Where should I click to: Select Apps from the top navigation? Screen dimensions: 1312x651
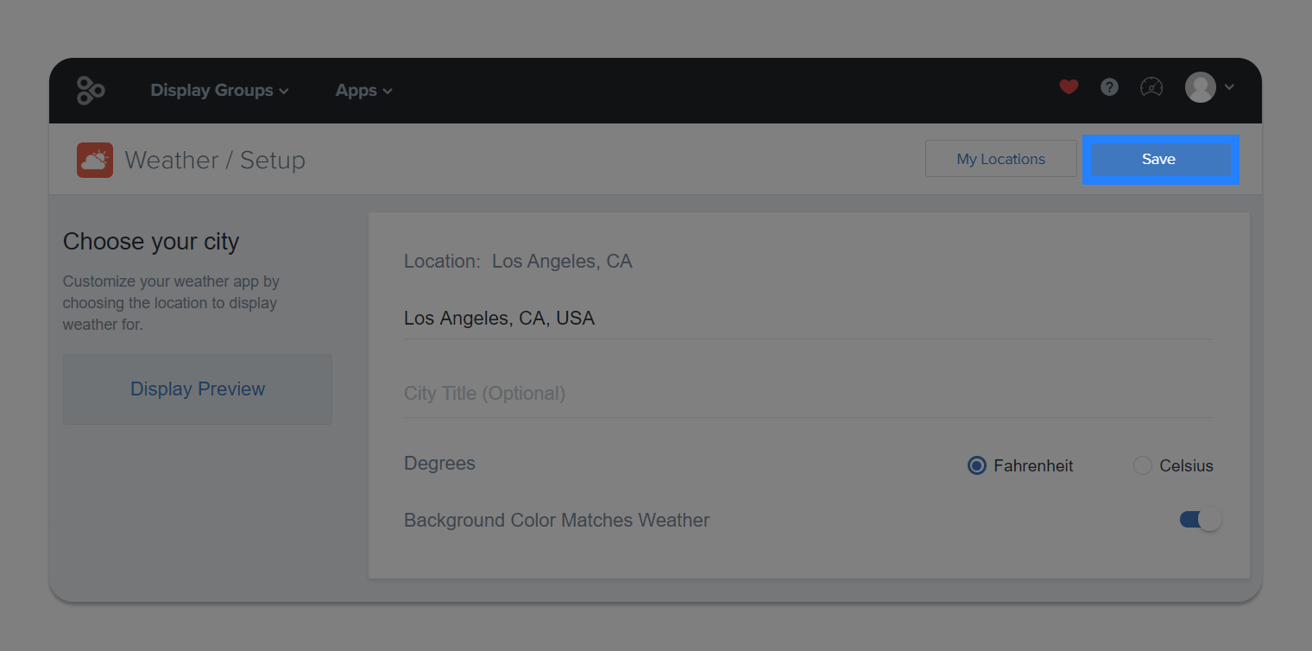click(356, 90)
